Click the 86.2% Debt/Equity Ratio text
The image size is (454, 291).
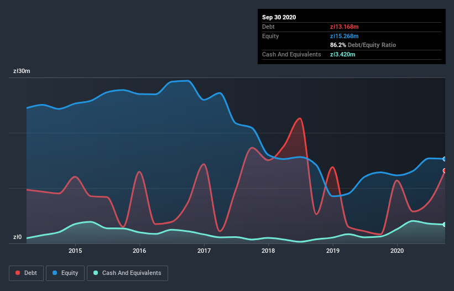(363, 45)
